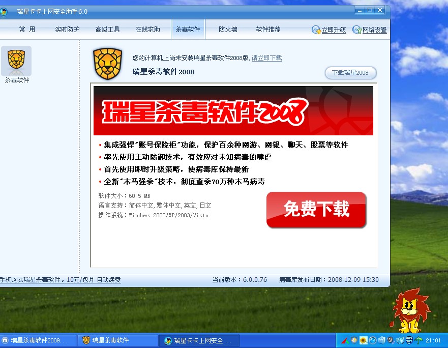This screenshot has height=348, width=448.
Task: Click the taskbar clock showing 21:01
Action: (x=433, y=340)
